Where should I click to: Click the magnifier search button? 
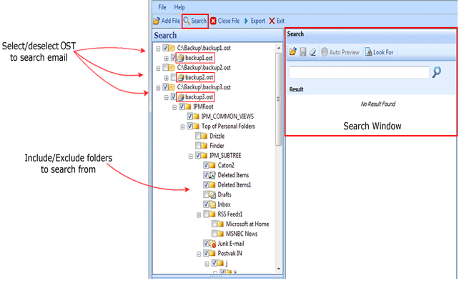click(436, 72)
